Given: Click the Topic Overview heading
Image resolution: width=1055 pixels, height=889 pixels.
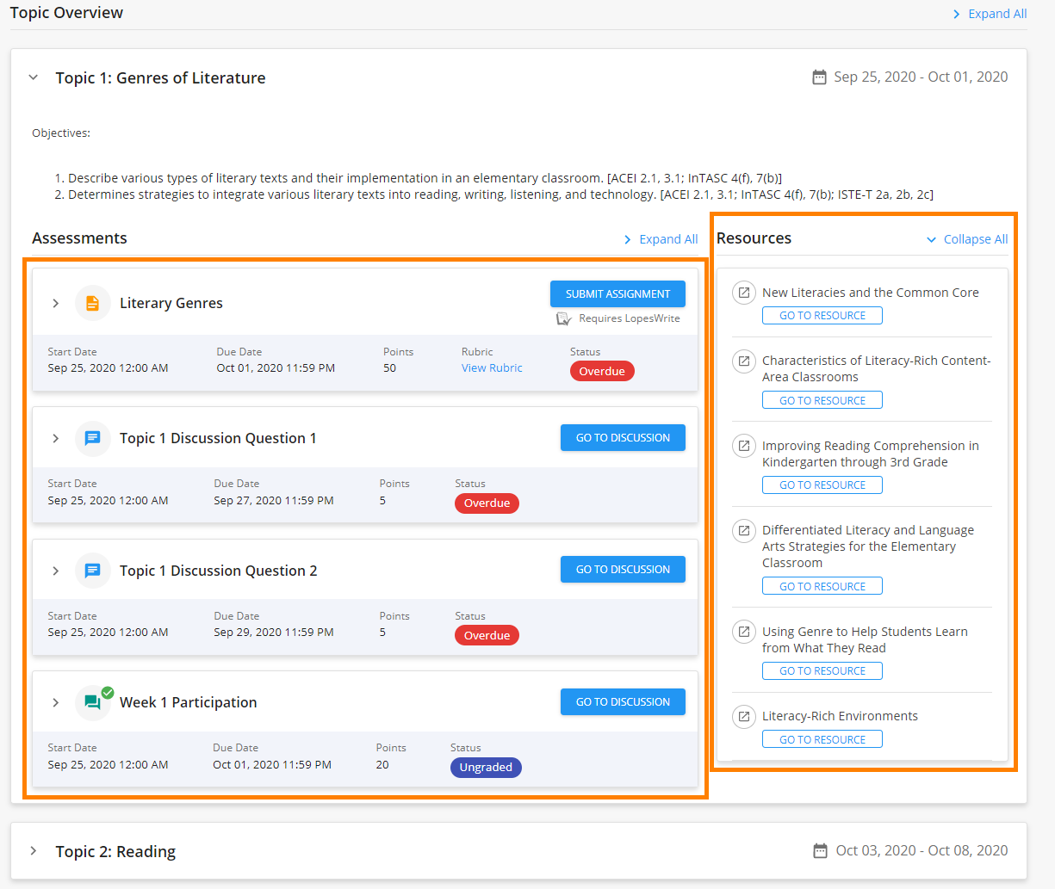Looking at the screenshot, I should pyautogui.click(x=66, y=13).
